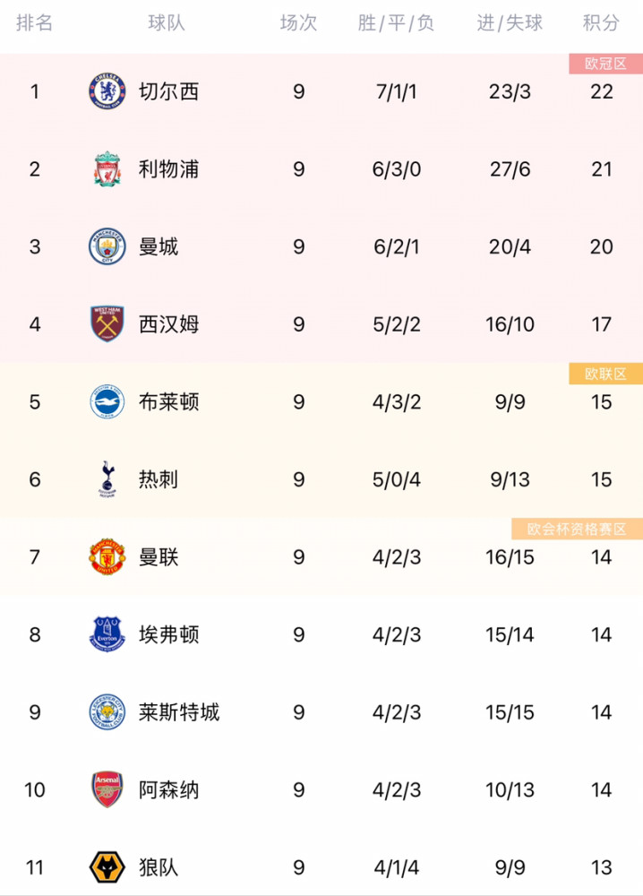Tap the 欧会杯资格赛区 zone tag
This screenshot has width=643, height=896.
coord(577,530)
